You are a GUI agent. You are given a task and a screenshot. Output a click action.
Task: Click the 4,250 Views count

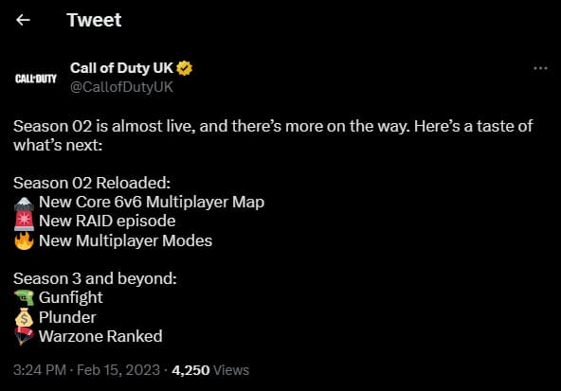point(210,370)
